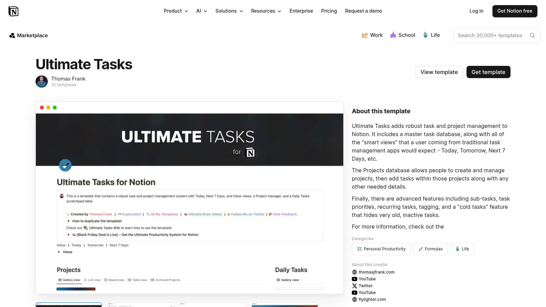The width and height of the screenshot is (546, 307).
Task: Open the creator's YouTube channel icon
Action: point(355,279)
